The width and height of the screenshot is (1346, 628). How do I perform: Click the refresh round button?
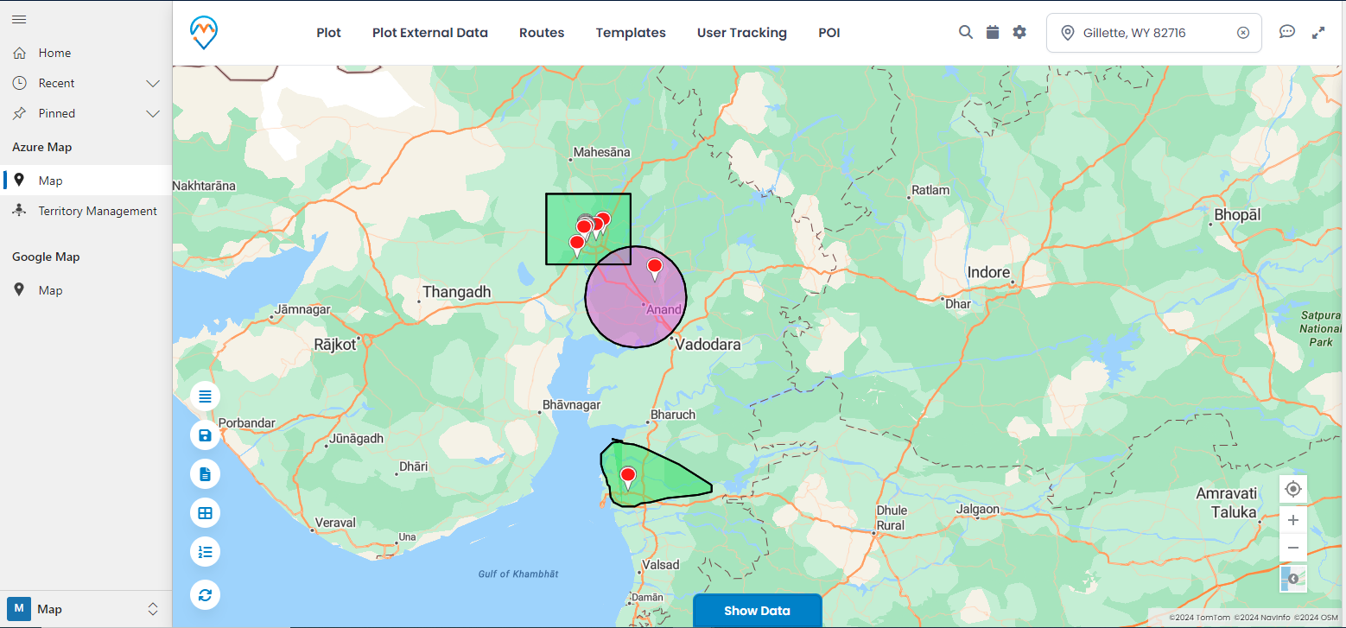[205, 594]
